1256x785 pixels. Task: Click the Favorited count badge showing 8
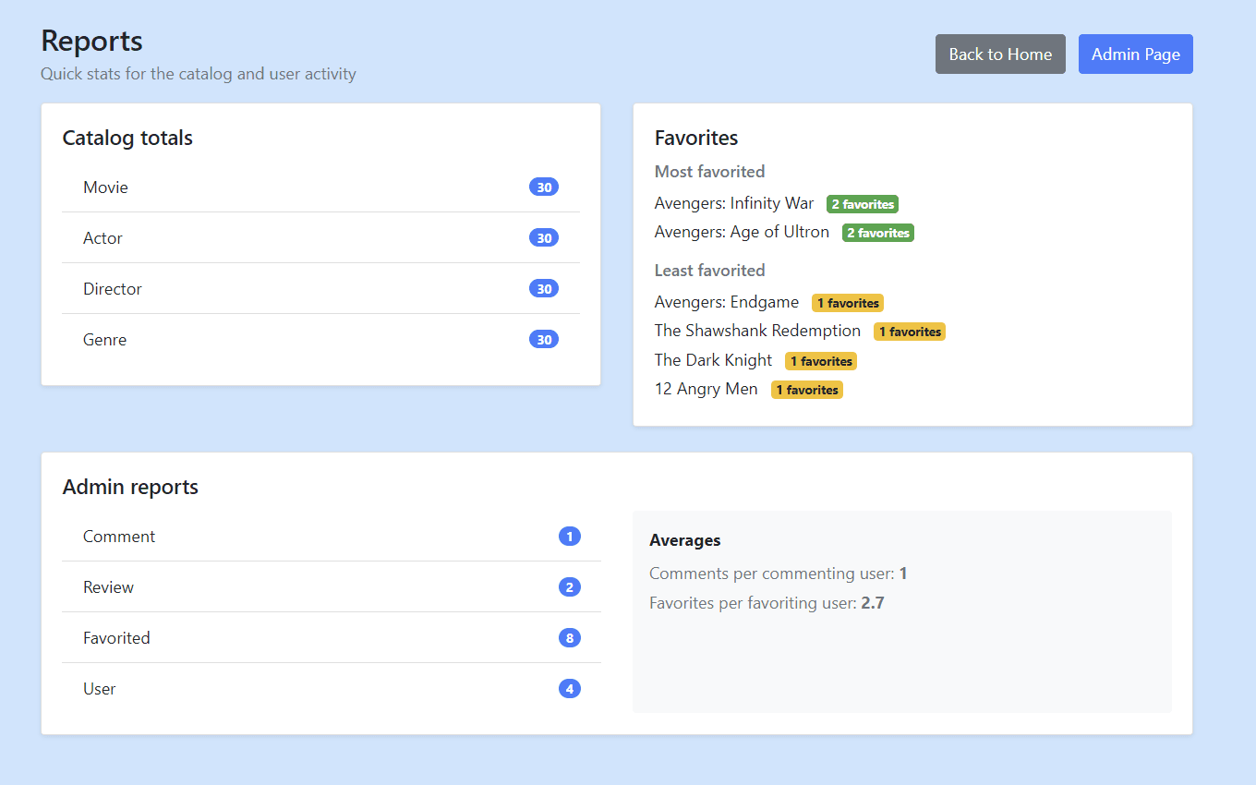570,637
